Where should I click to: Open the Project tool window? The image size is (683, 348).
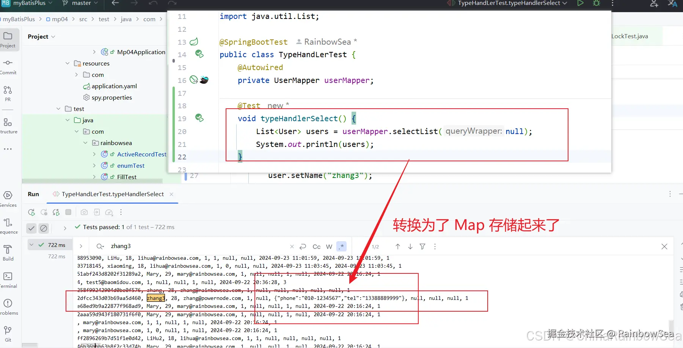coord(8,40)
